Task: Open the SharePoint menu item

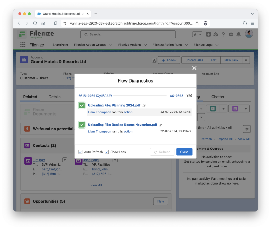Action: point(60,45)
